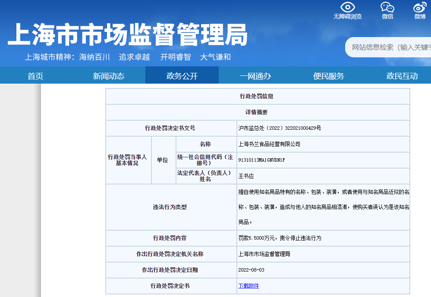The image size is (431, 297).
Task: Click the penalty document number 沪市监总处 text
Action: coord(280,128)
